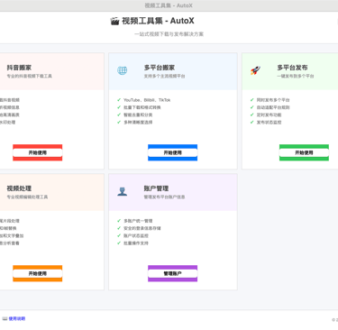Click the 视频处理 card title
338x330 pixels.
[x=19, y=188]
